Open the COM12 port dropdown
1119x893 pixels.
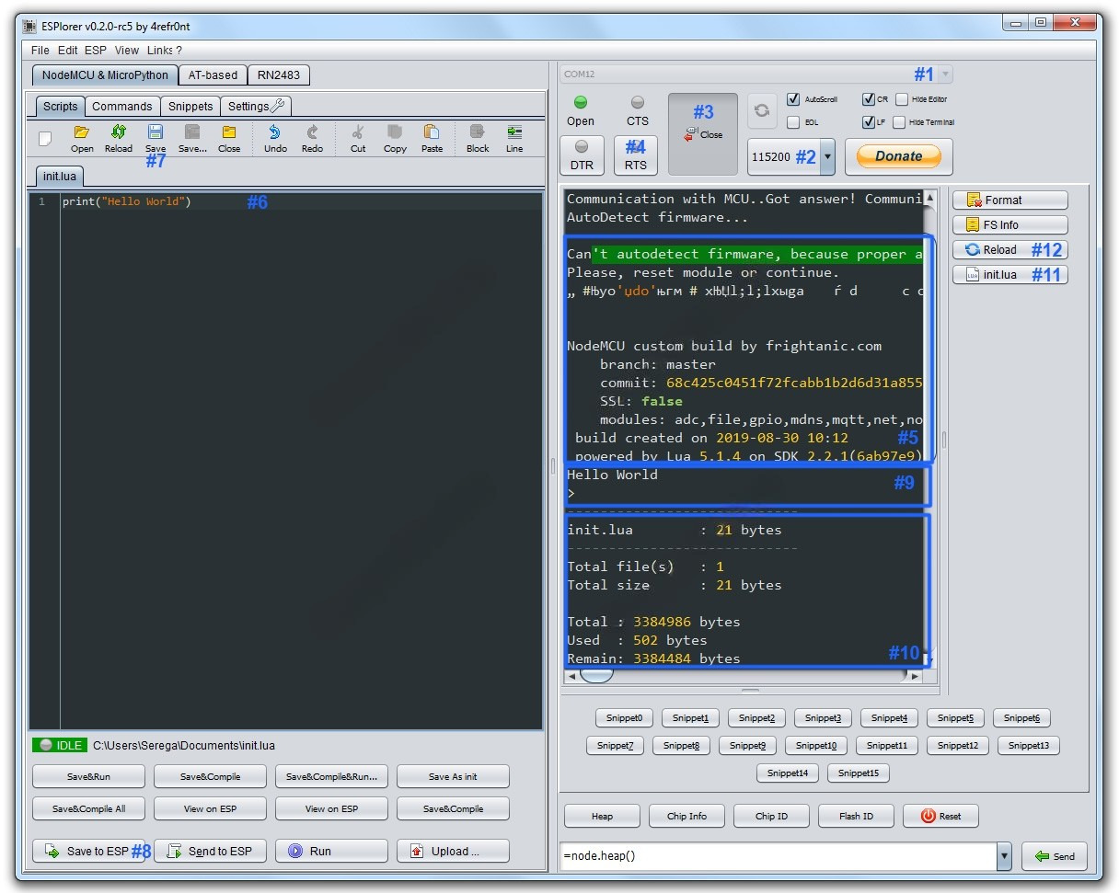[x=946, y=74]
